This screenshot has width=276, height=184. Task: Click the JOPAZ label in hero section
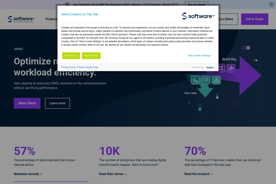point(18,49)
